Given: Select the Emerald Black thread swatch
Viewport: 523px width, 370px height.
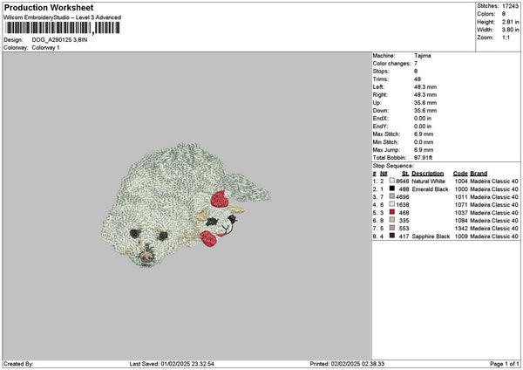Looking at the screenshot, I should (x=391, y=188).
